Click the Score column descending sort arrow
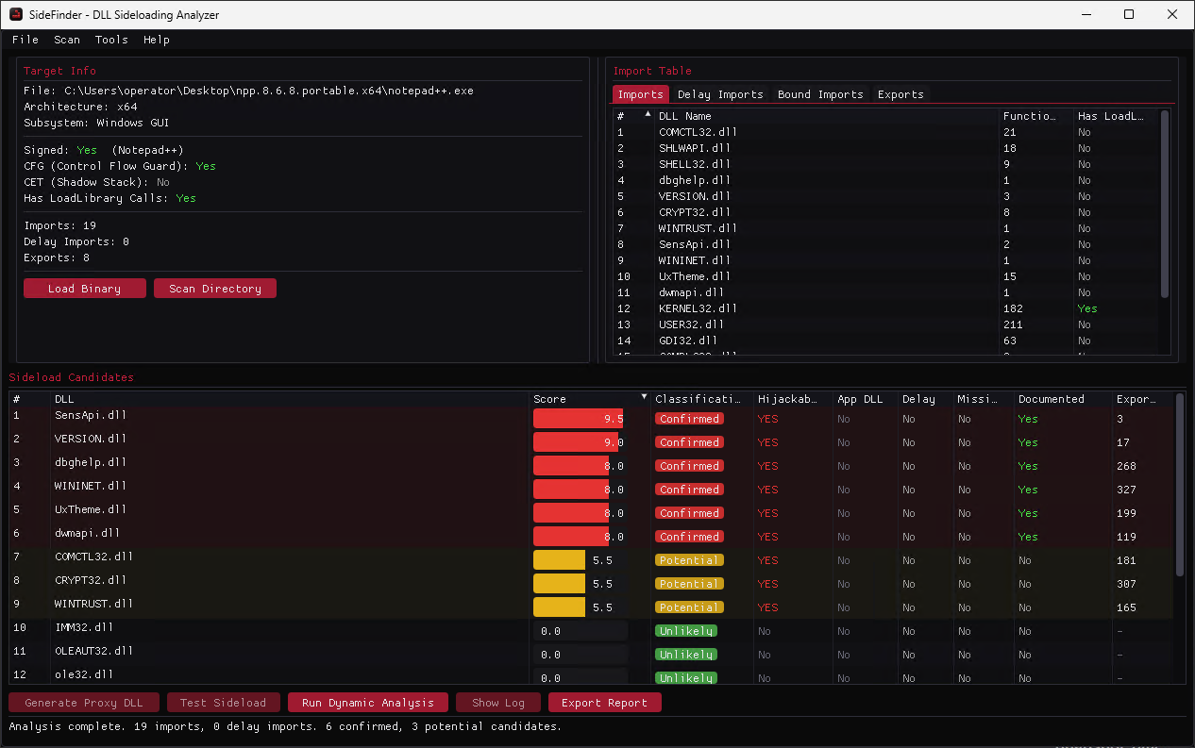 point(645,398)
